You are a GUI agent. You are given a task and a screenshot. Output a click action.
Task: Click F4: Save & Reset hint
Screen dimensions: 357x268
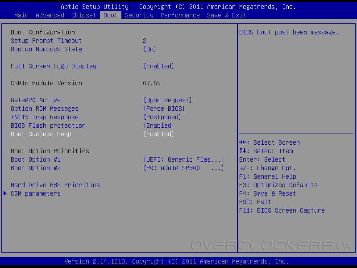coord(267,193)
